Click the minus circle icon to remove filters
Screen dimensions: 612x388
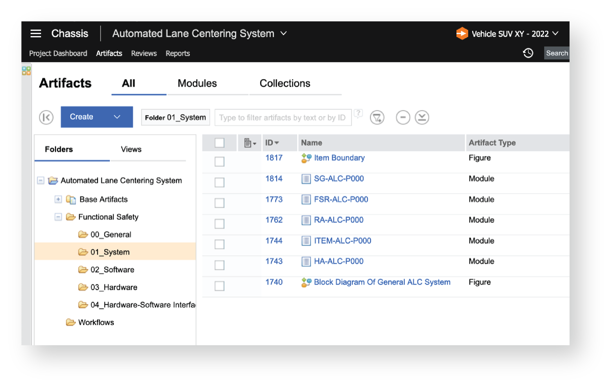point(403,118)
